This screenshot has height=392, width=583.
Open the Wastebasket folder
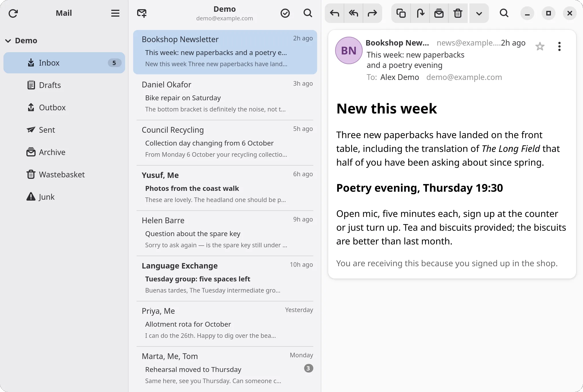64,175
